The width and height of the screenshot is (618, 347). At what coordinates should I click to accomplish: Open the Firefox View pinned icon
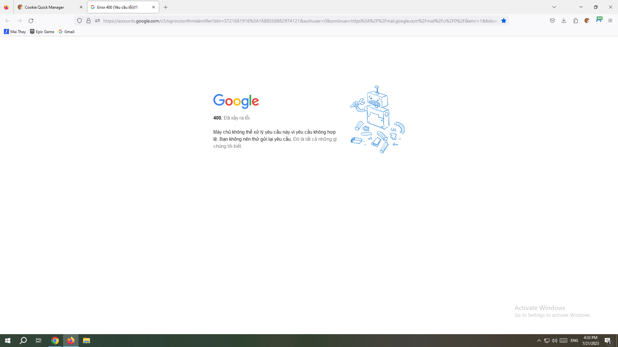coord(6,7)
